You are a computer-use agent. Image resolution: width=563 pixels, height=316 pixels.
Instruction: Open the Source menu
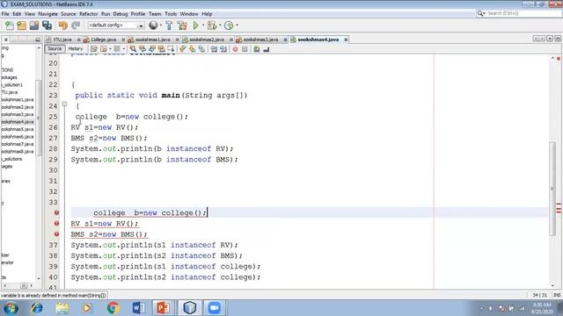[x=69, y=14]
